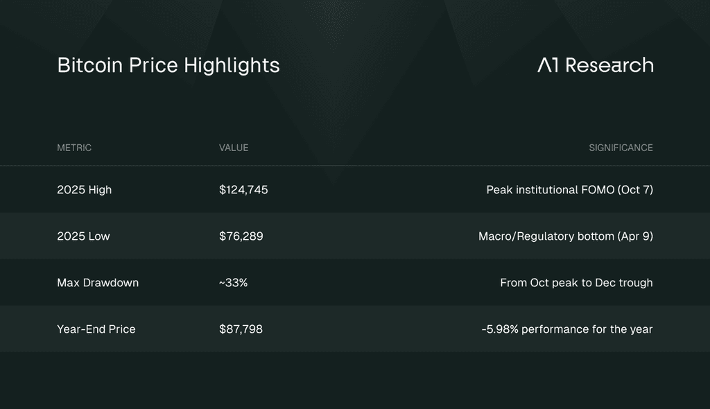Viewport: 710px width, 409px height.
Task: Click the $76,289 value cell
Action: pyautogui.click(x=241, y=236)
